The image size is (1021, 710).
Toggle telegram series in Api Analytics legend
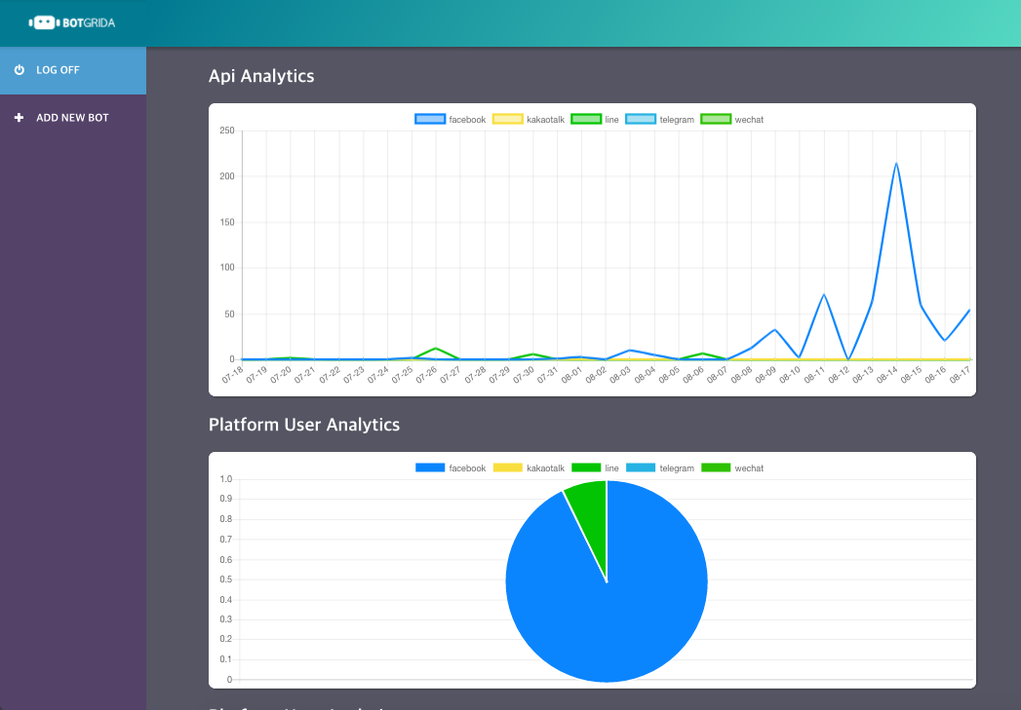pyautogui.click(x=660, y=120)
